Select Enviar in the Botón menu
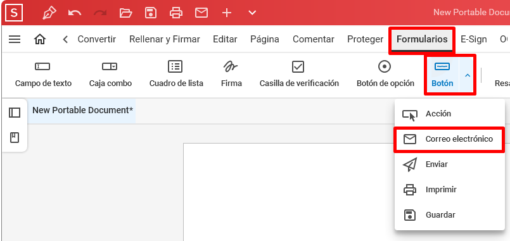Image resolution: width=510 pixels, height=241 pixels. tap(450, 164)
